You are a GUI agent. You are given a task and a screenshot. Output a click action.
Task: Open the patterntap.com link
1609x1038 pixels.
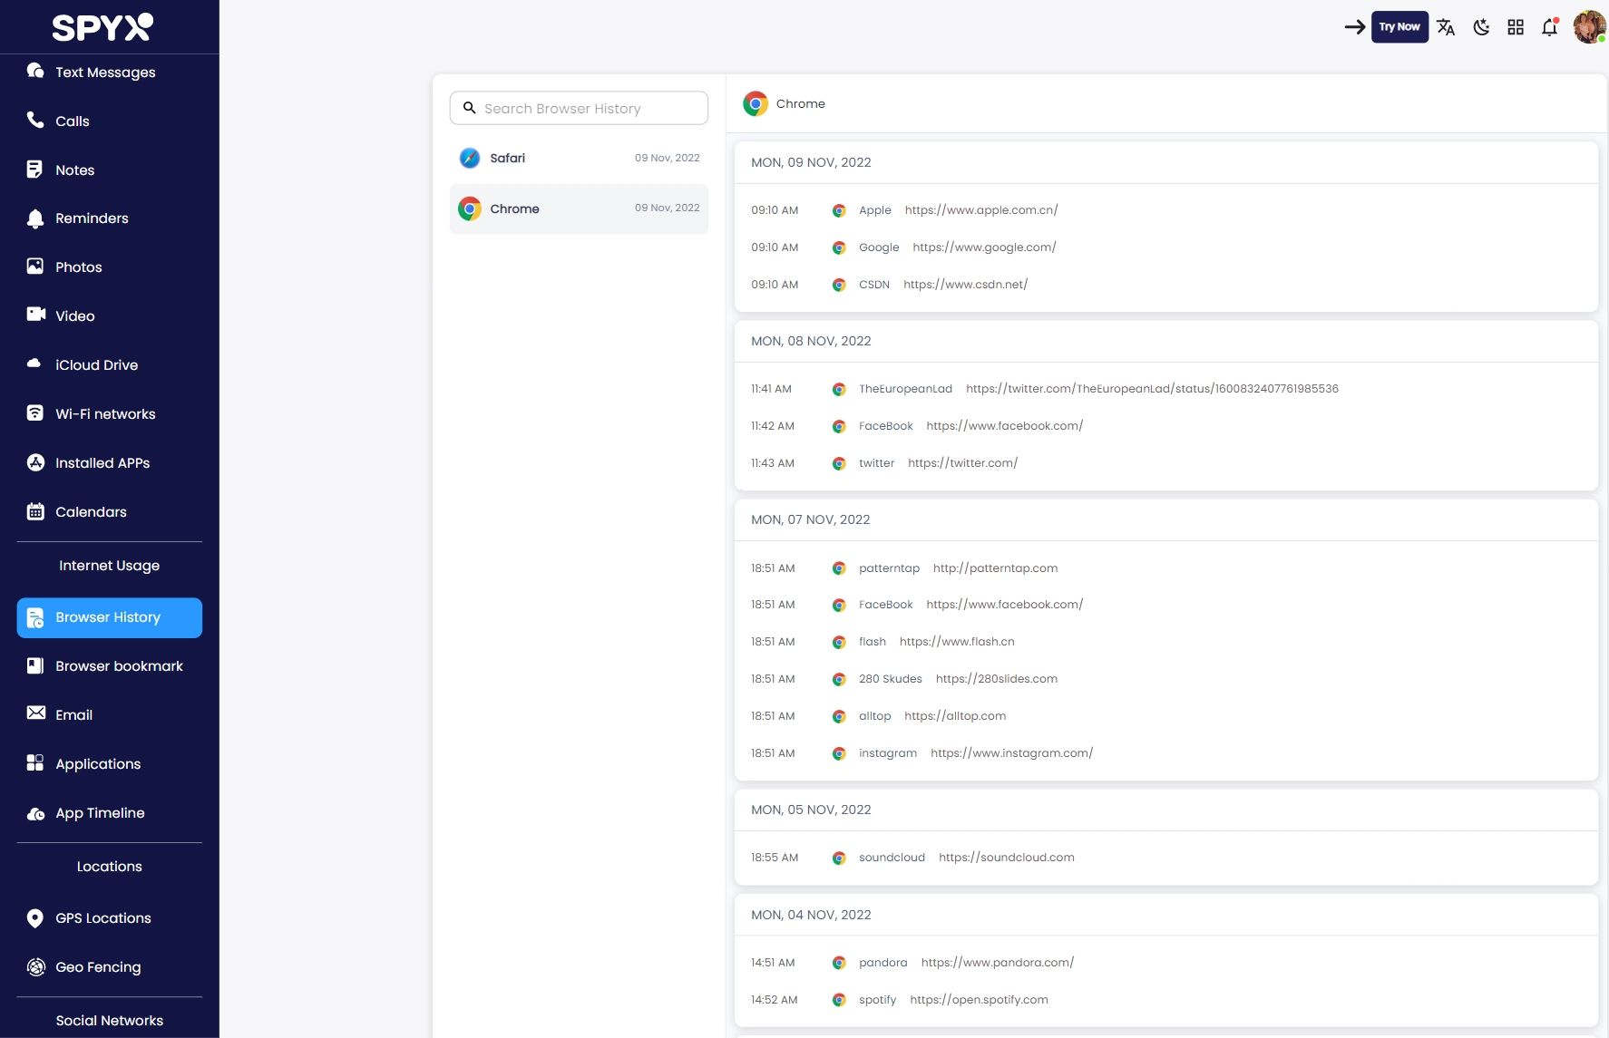pyautogui.click(x=995, y=568)
